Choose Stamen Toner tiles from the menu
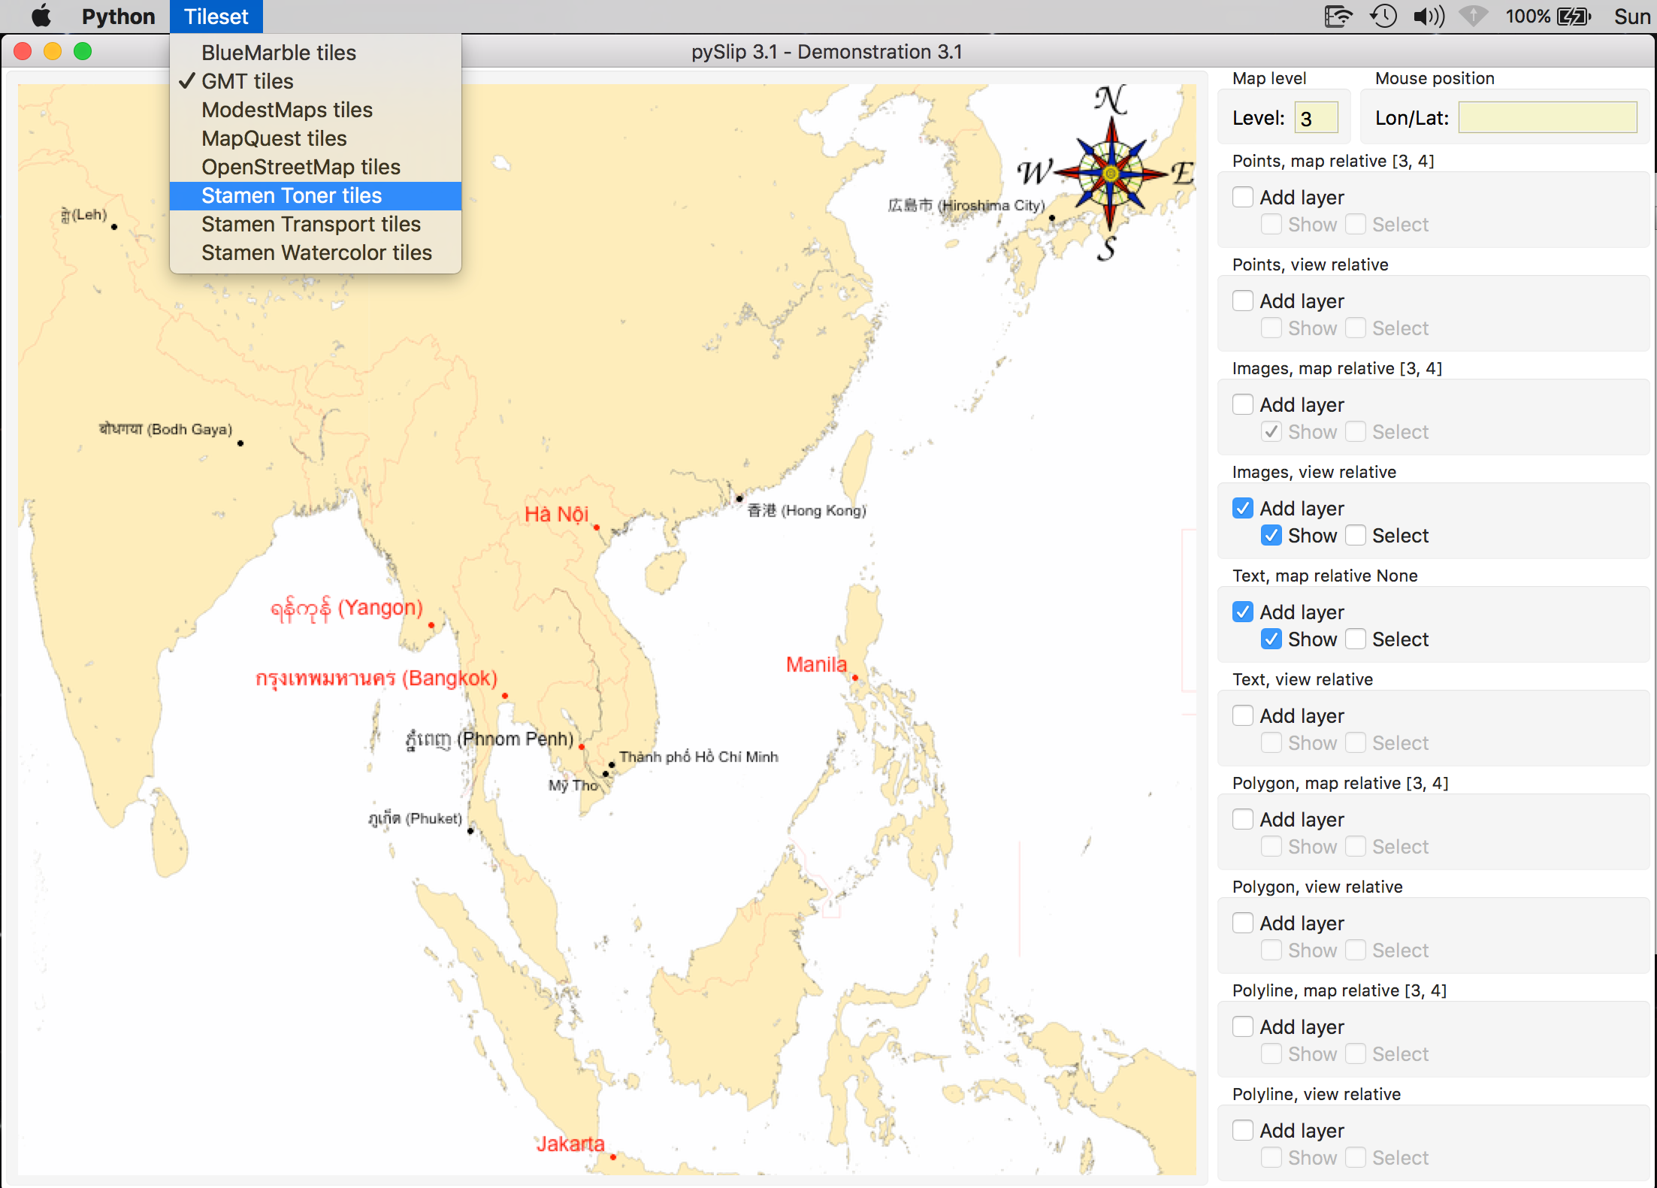 [x=292, y=195]
